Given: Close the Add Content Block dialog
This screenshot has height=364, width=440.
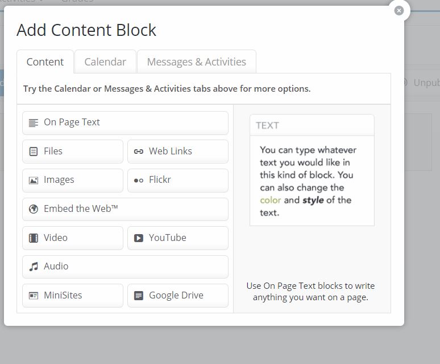Looking at the screenshot, I should point(399,10).
